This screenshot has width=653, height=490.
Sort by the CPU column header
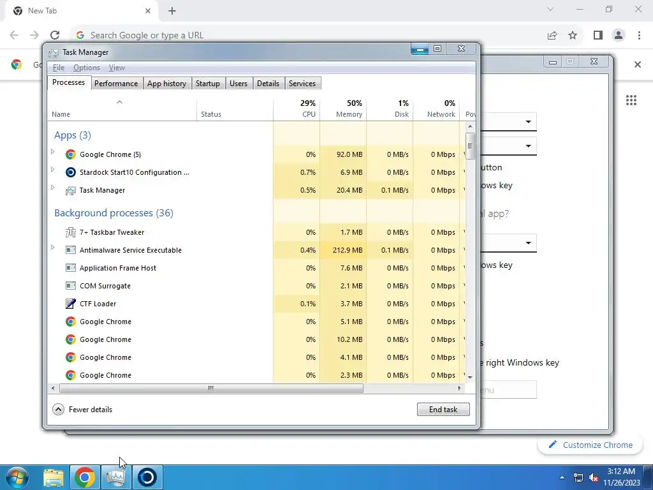tap(297, 108)
